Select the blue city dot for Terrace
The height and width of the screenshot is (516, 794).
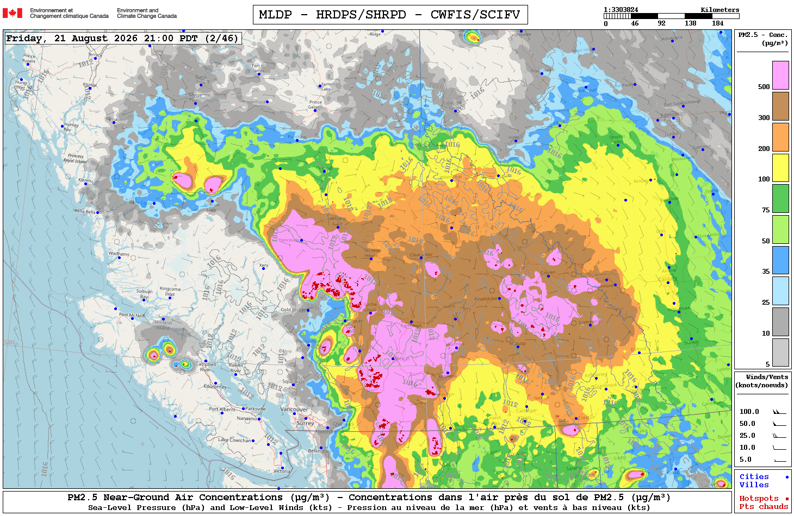point(96,58)
